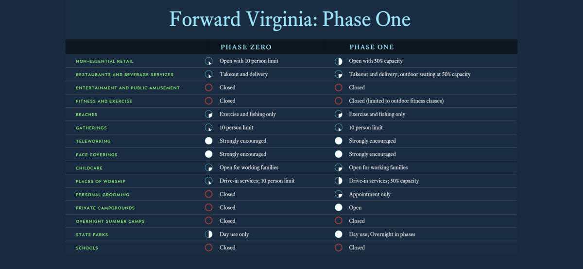Click the Fitness and Exercise category label
The height and width of the screenshot is (269, 583).
click(104, 101)
